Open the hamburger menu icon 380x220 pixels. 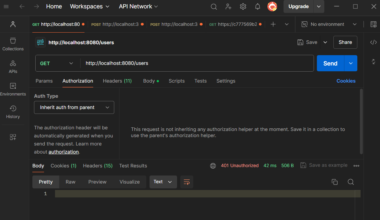pyautogui.click(x=6, y=6)
